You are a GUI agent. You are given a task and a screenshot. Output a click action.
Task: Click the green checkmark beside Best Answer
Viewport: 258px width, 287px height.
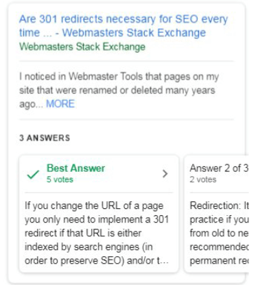33,175
